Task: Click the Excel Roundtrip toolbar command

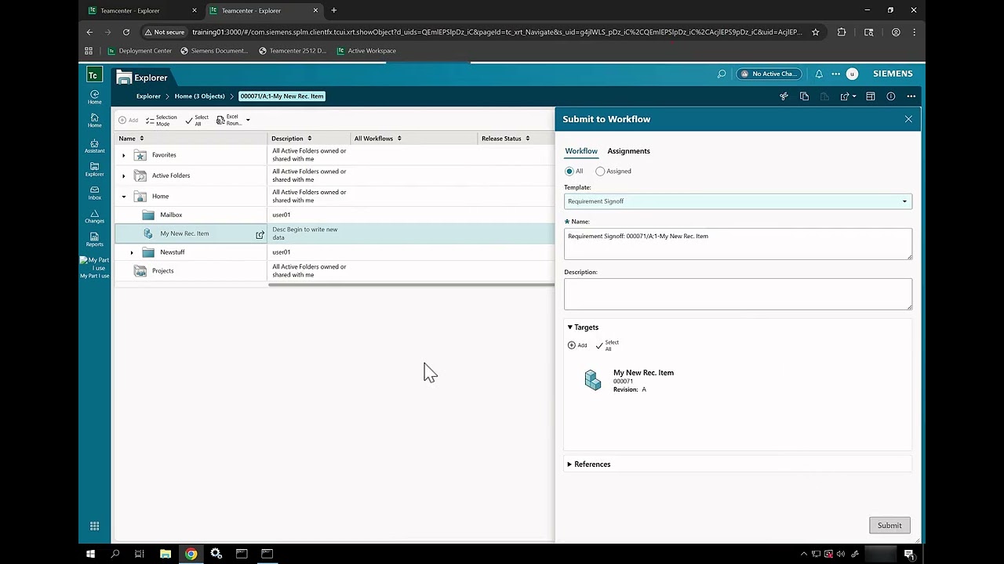Action: point(229,120)
